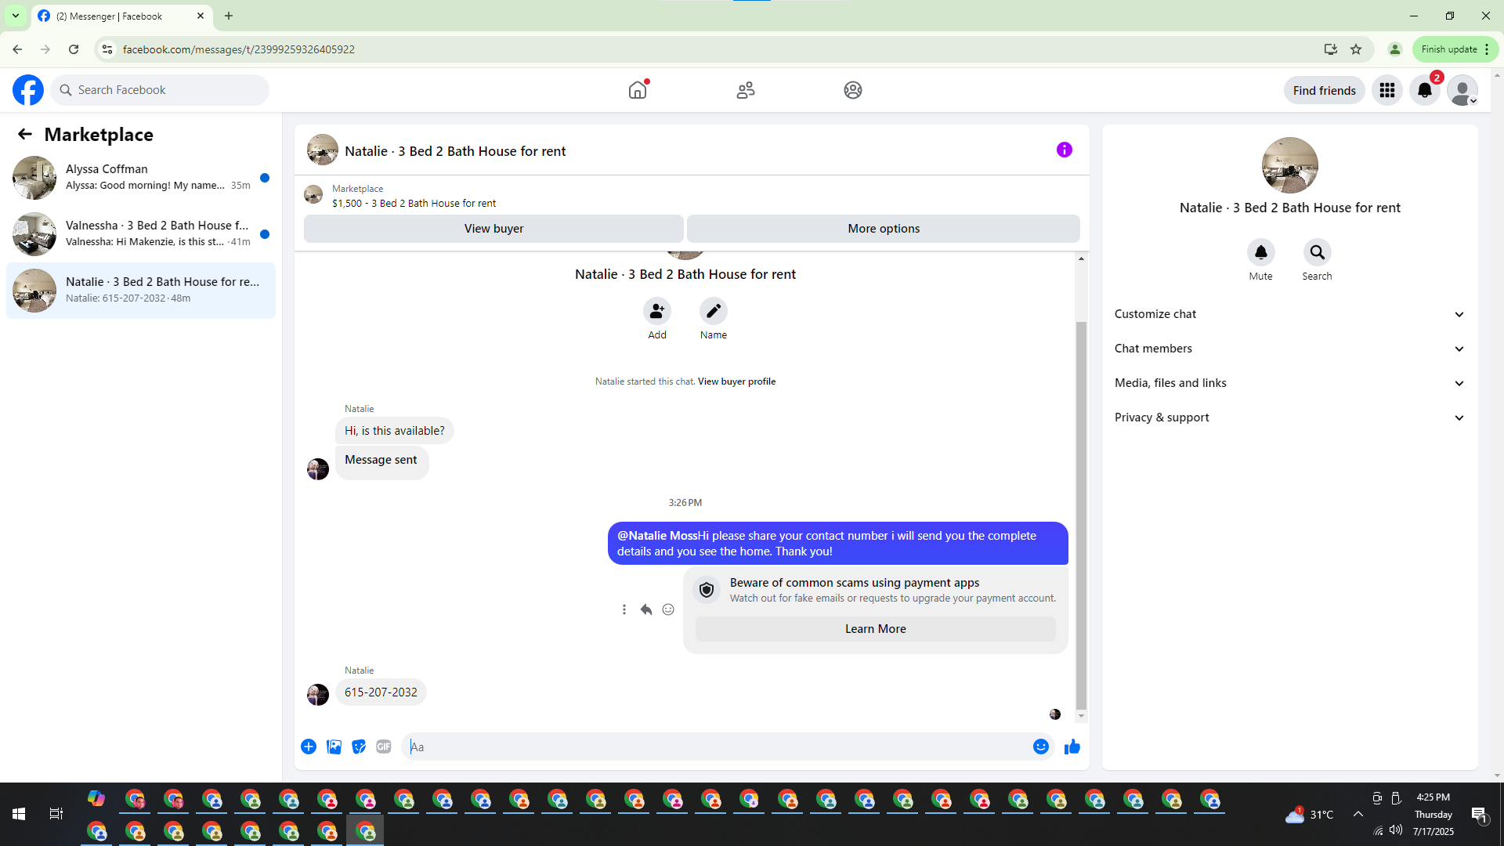1504x846 pixels.
Task: Reply to the sent message arrow icon
Action: coord(646,609)
